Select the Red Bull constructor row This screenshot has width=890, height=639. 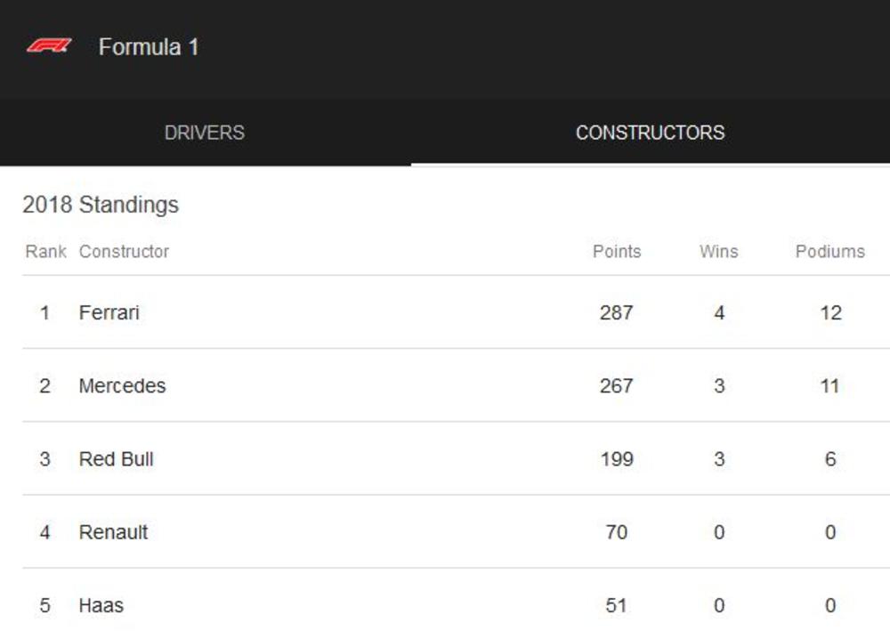[117, 459]
